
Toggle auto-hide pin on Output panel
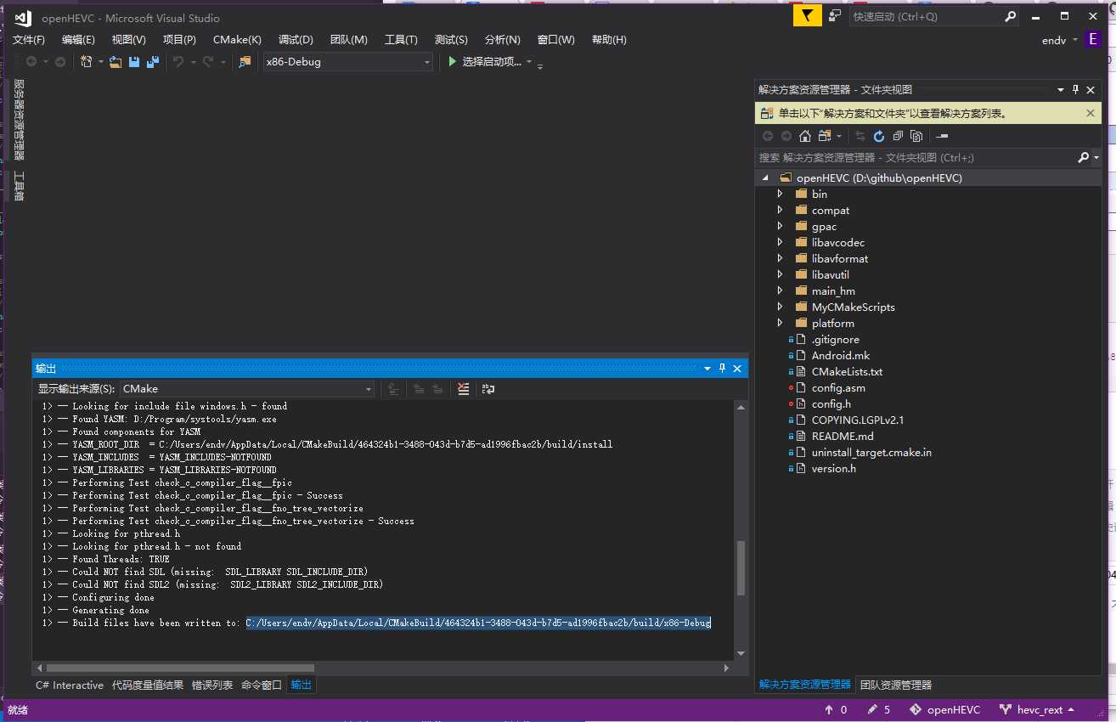(x=722, y=368)
